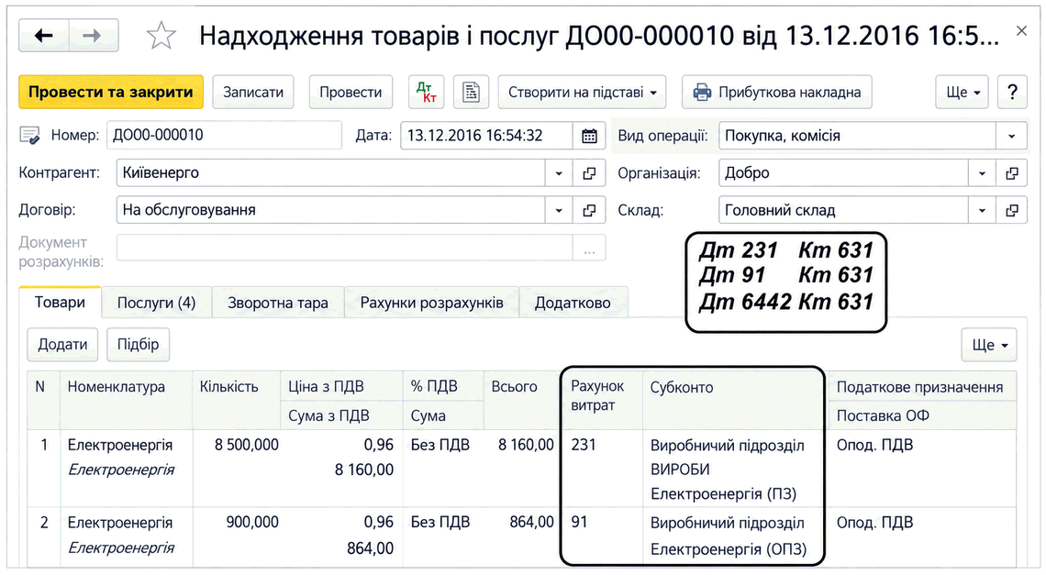Image resolution: width=1046 pixels, height=575 pixels.
Task: Select the Всього cell 864,00
Action: click(x=531, y=523)
